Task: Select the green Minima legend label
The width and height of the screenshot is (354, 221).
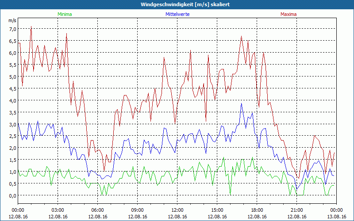Action: [65, 14]
